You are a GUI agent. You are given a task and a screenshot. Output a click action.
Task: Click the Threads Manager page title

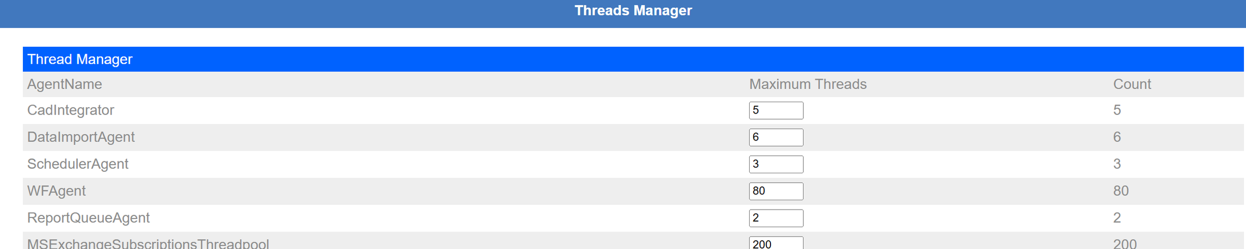coord(633,11)
